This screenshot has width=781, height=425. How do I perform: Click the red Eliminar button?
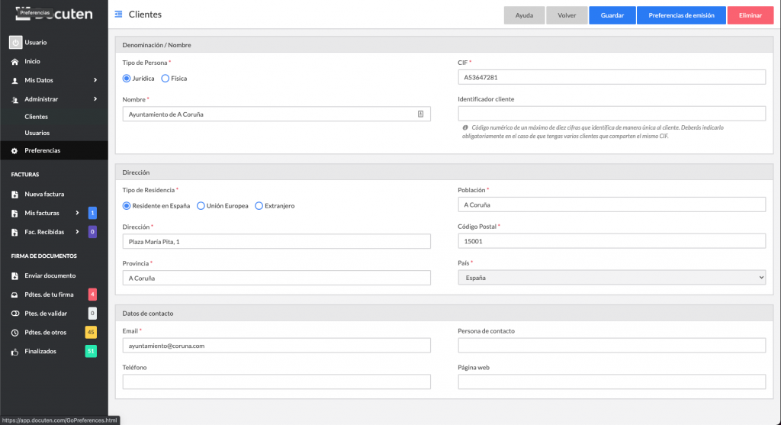[x=750, y=15]
